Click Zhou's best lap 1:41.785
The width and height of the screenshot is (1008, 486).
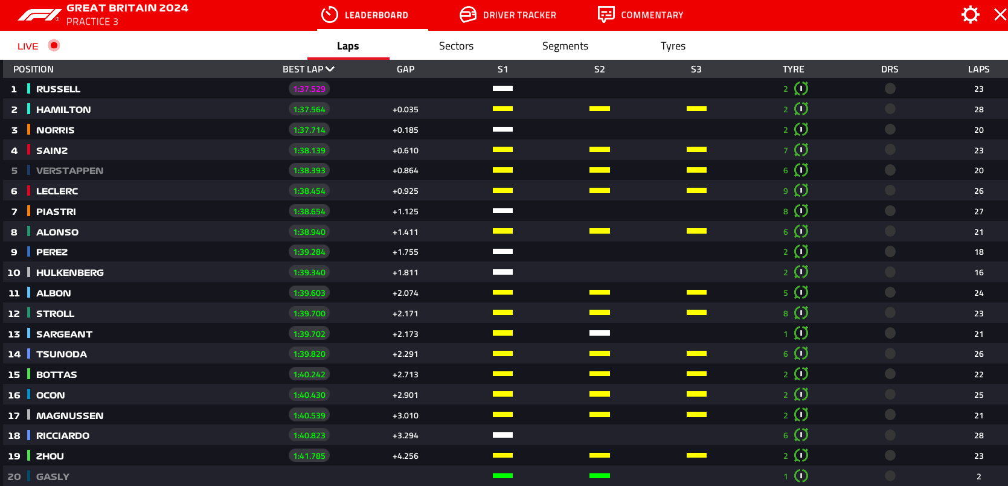tap(309, 456)
